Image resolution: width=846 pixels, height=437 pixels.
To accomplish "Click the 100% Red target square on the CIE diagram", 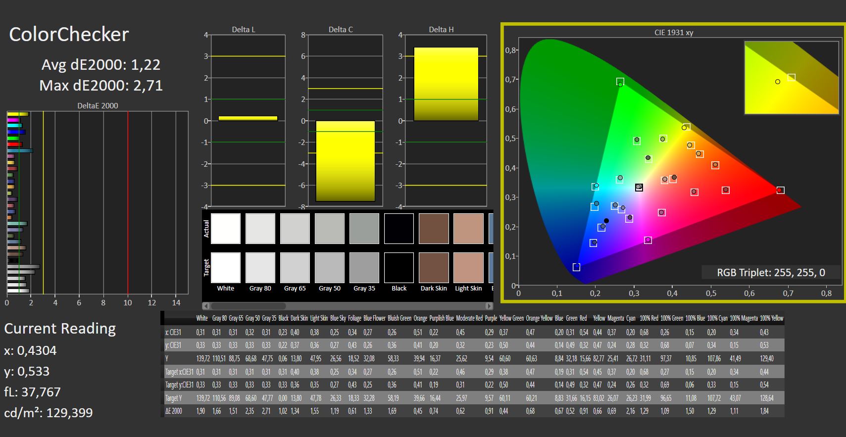I will 781,191.
